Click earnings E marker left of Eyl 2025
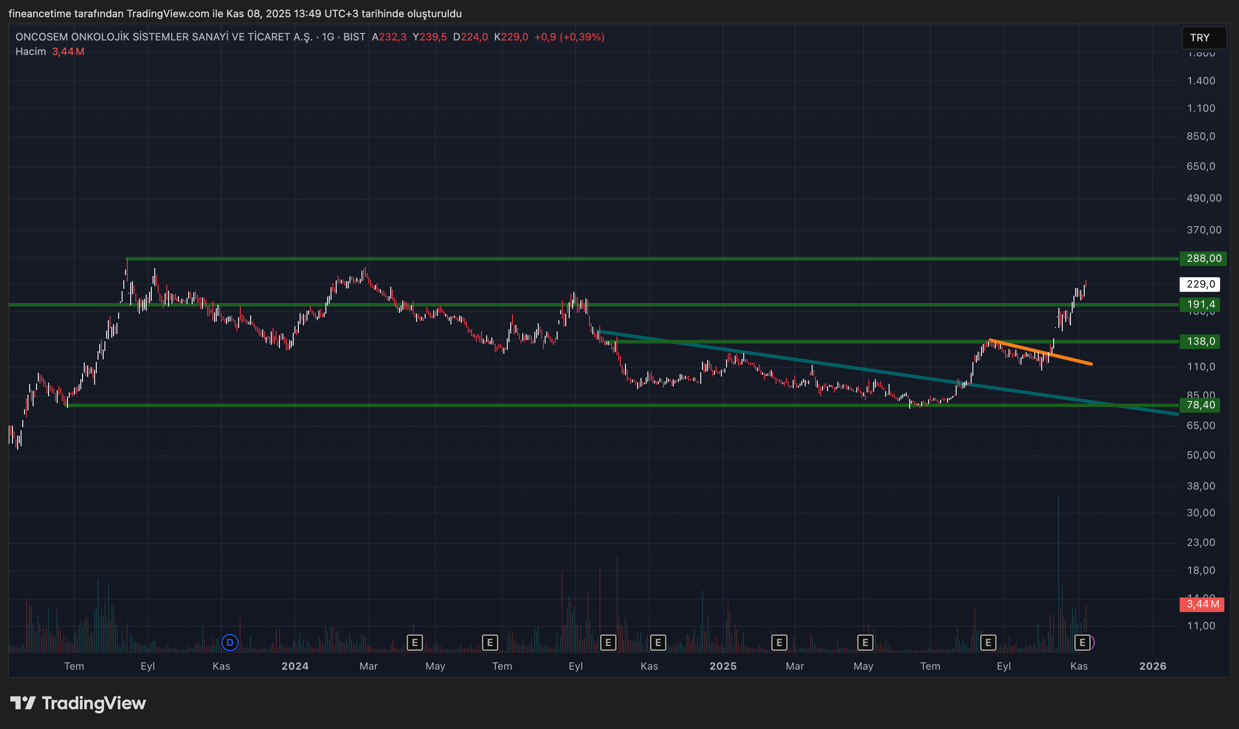 click(x=988, y=643)
